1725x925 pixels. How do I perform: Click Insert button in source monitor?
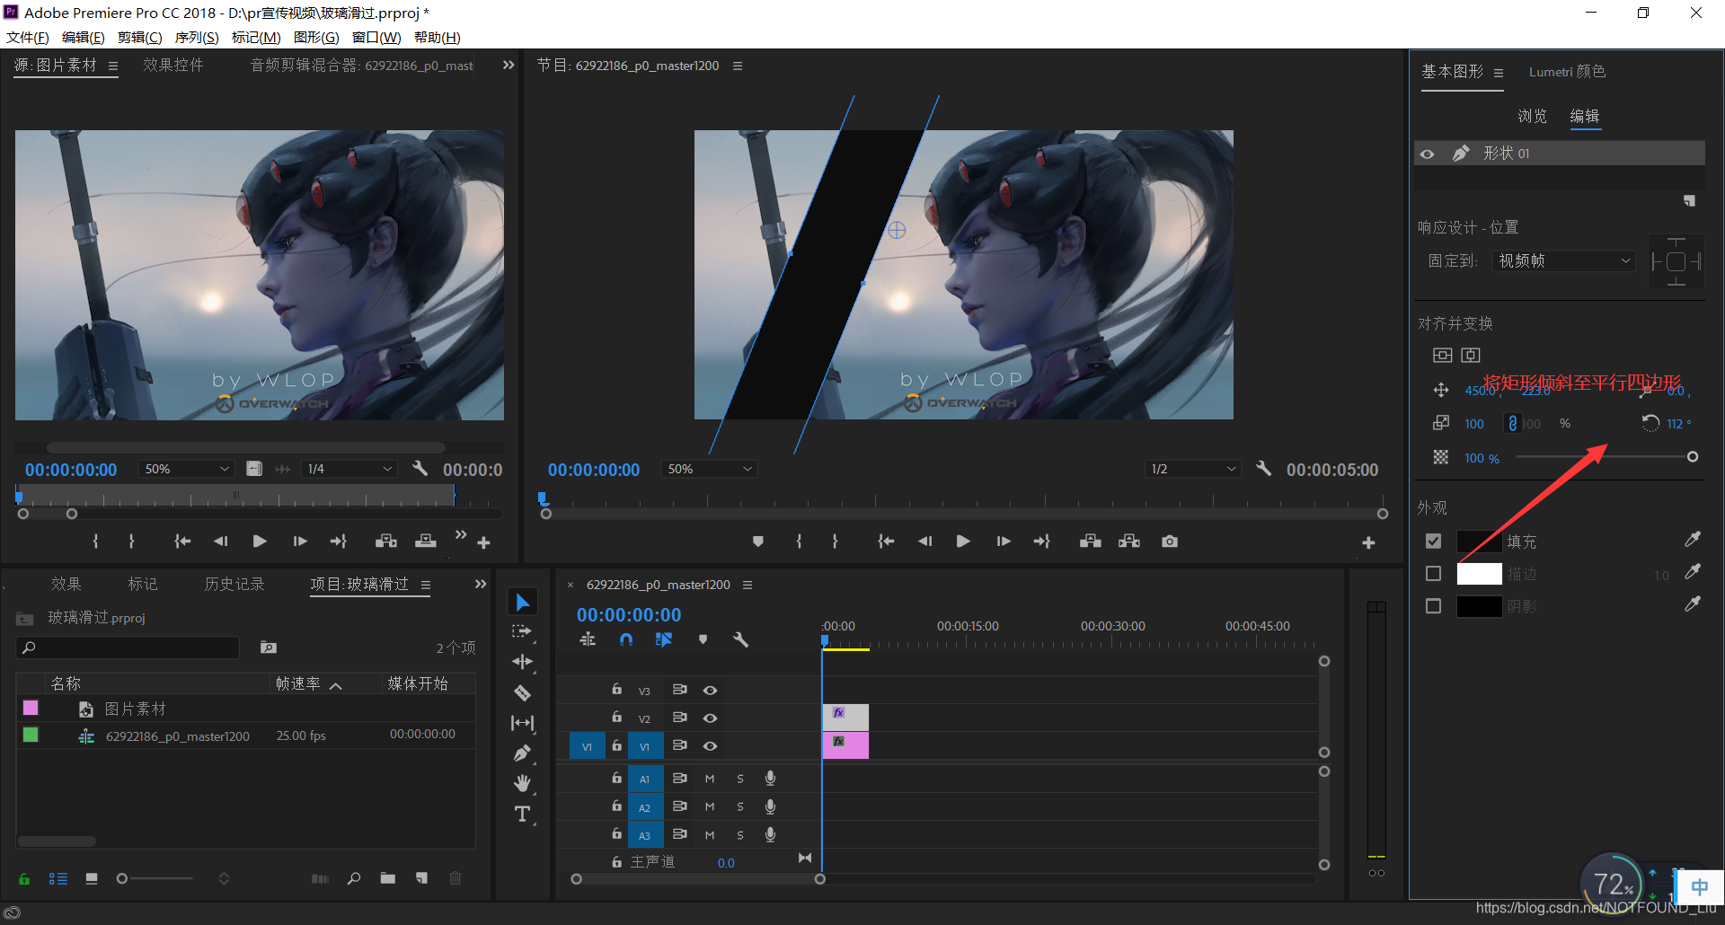386,542
